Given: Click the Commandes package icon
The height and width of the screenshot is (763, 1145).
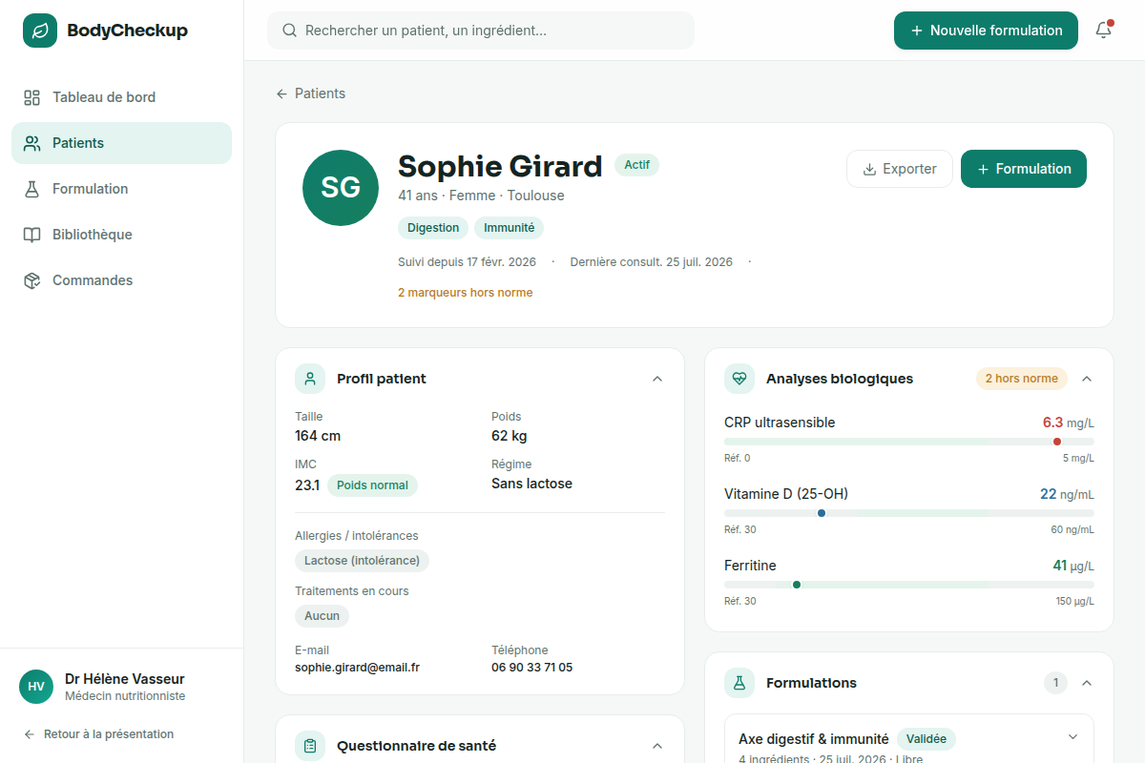Looking at the screenshot, I should click(x=32, y=280).
